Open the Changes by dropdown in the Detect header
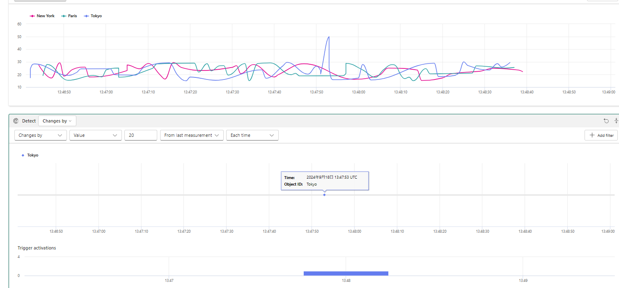The width and height of the screenshot is (619, 288). tap(57, 121)
